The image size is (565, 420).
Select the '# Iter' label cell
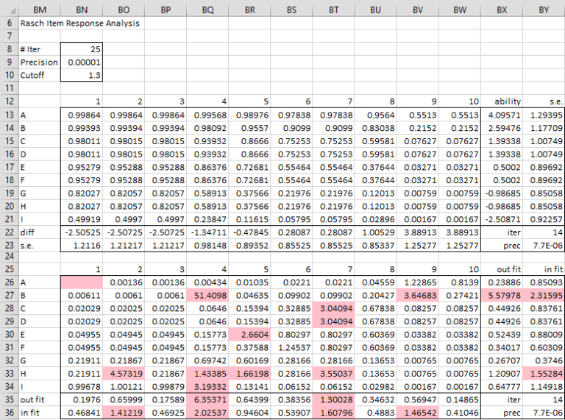(39, 49)
